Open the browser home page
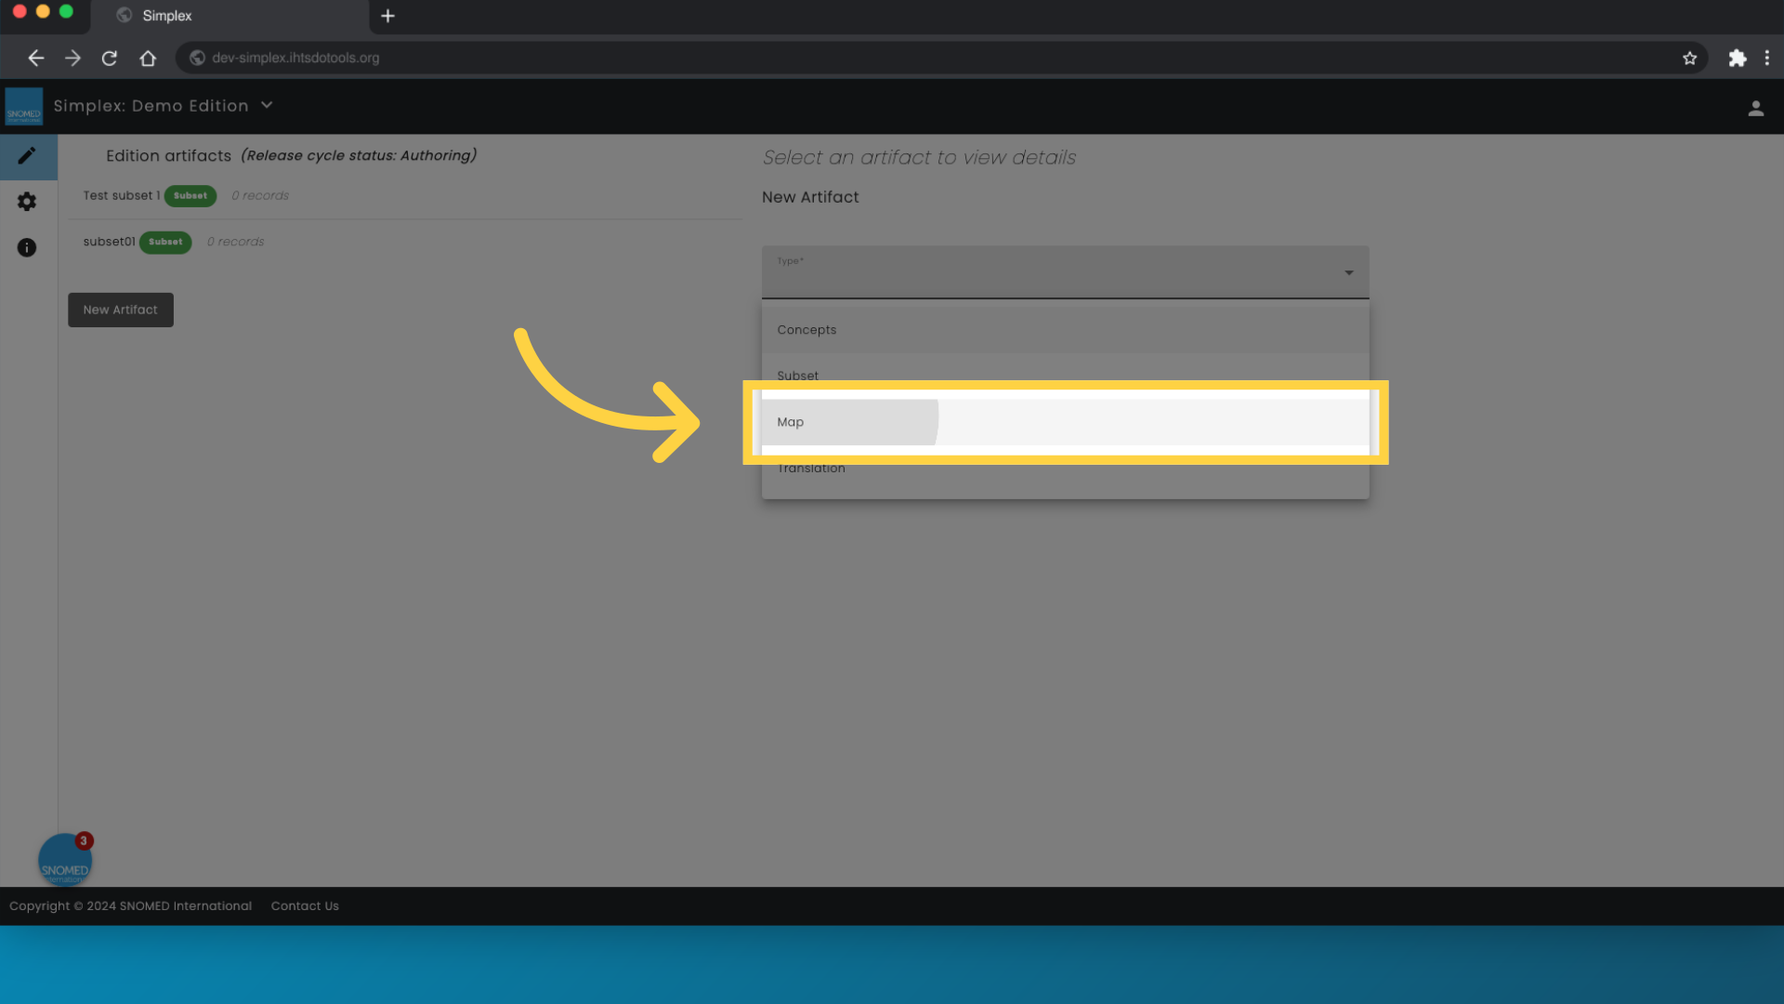 coord(148,58)
